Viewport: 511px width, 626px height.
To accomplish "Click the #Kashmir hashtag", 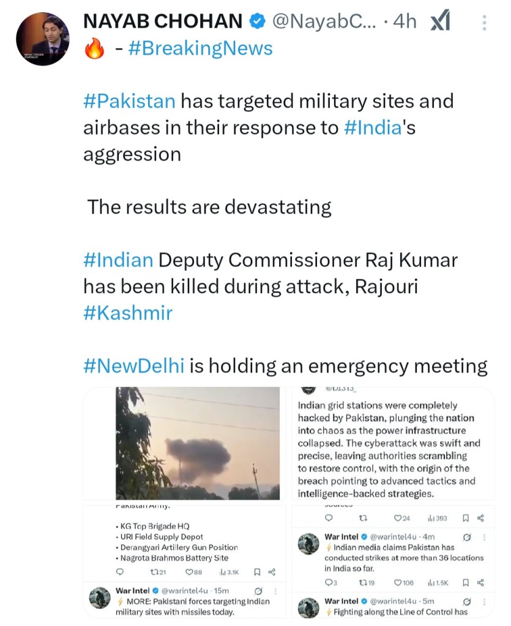I will [128, 313].
